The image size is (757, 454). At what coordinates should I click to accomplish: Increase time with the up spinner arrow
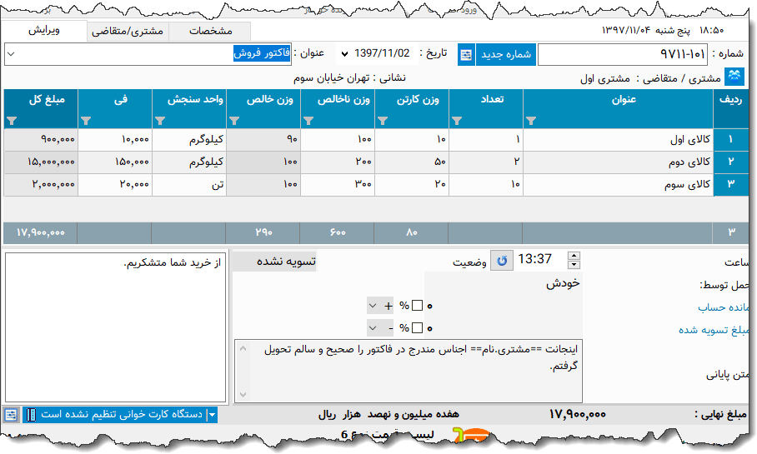pyautogui.click(x=574, y=256)
